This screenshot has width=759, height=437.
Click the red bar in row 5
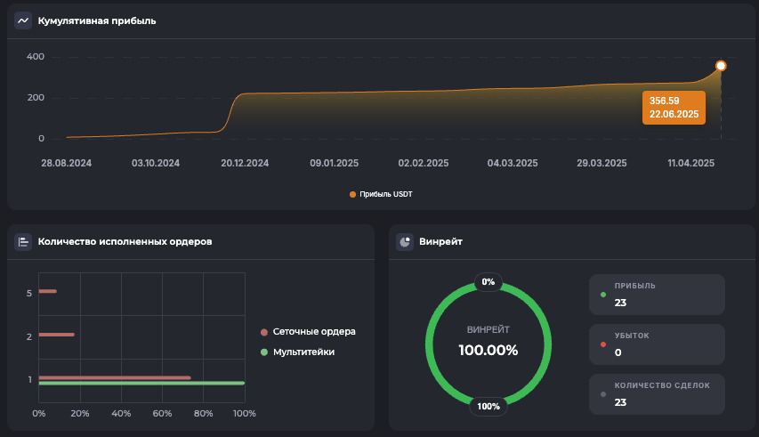coord(48,291)
